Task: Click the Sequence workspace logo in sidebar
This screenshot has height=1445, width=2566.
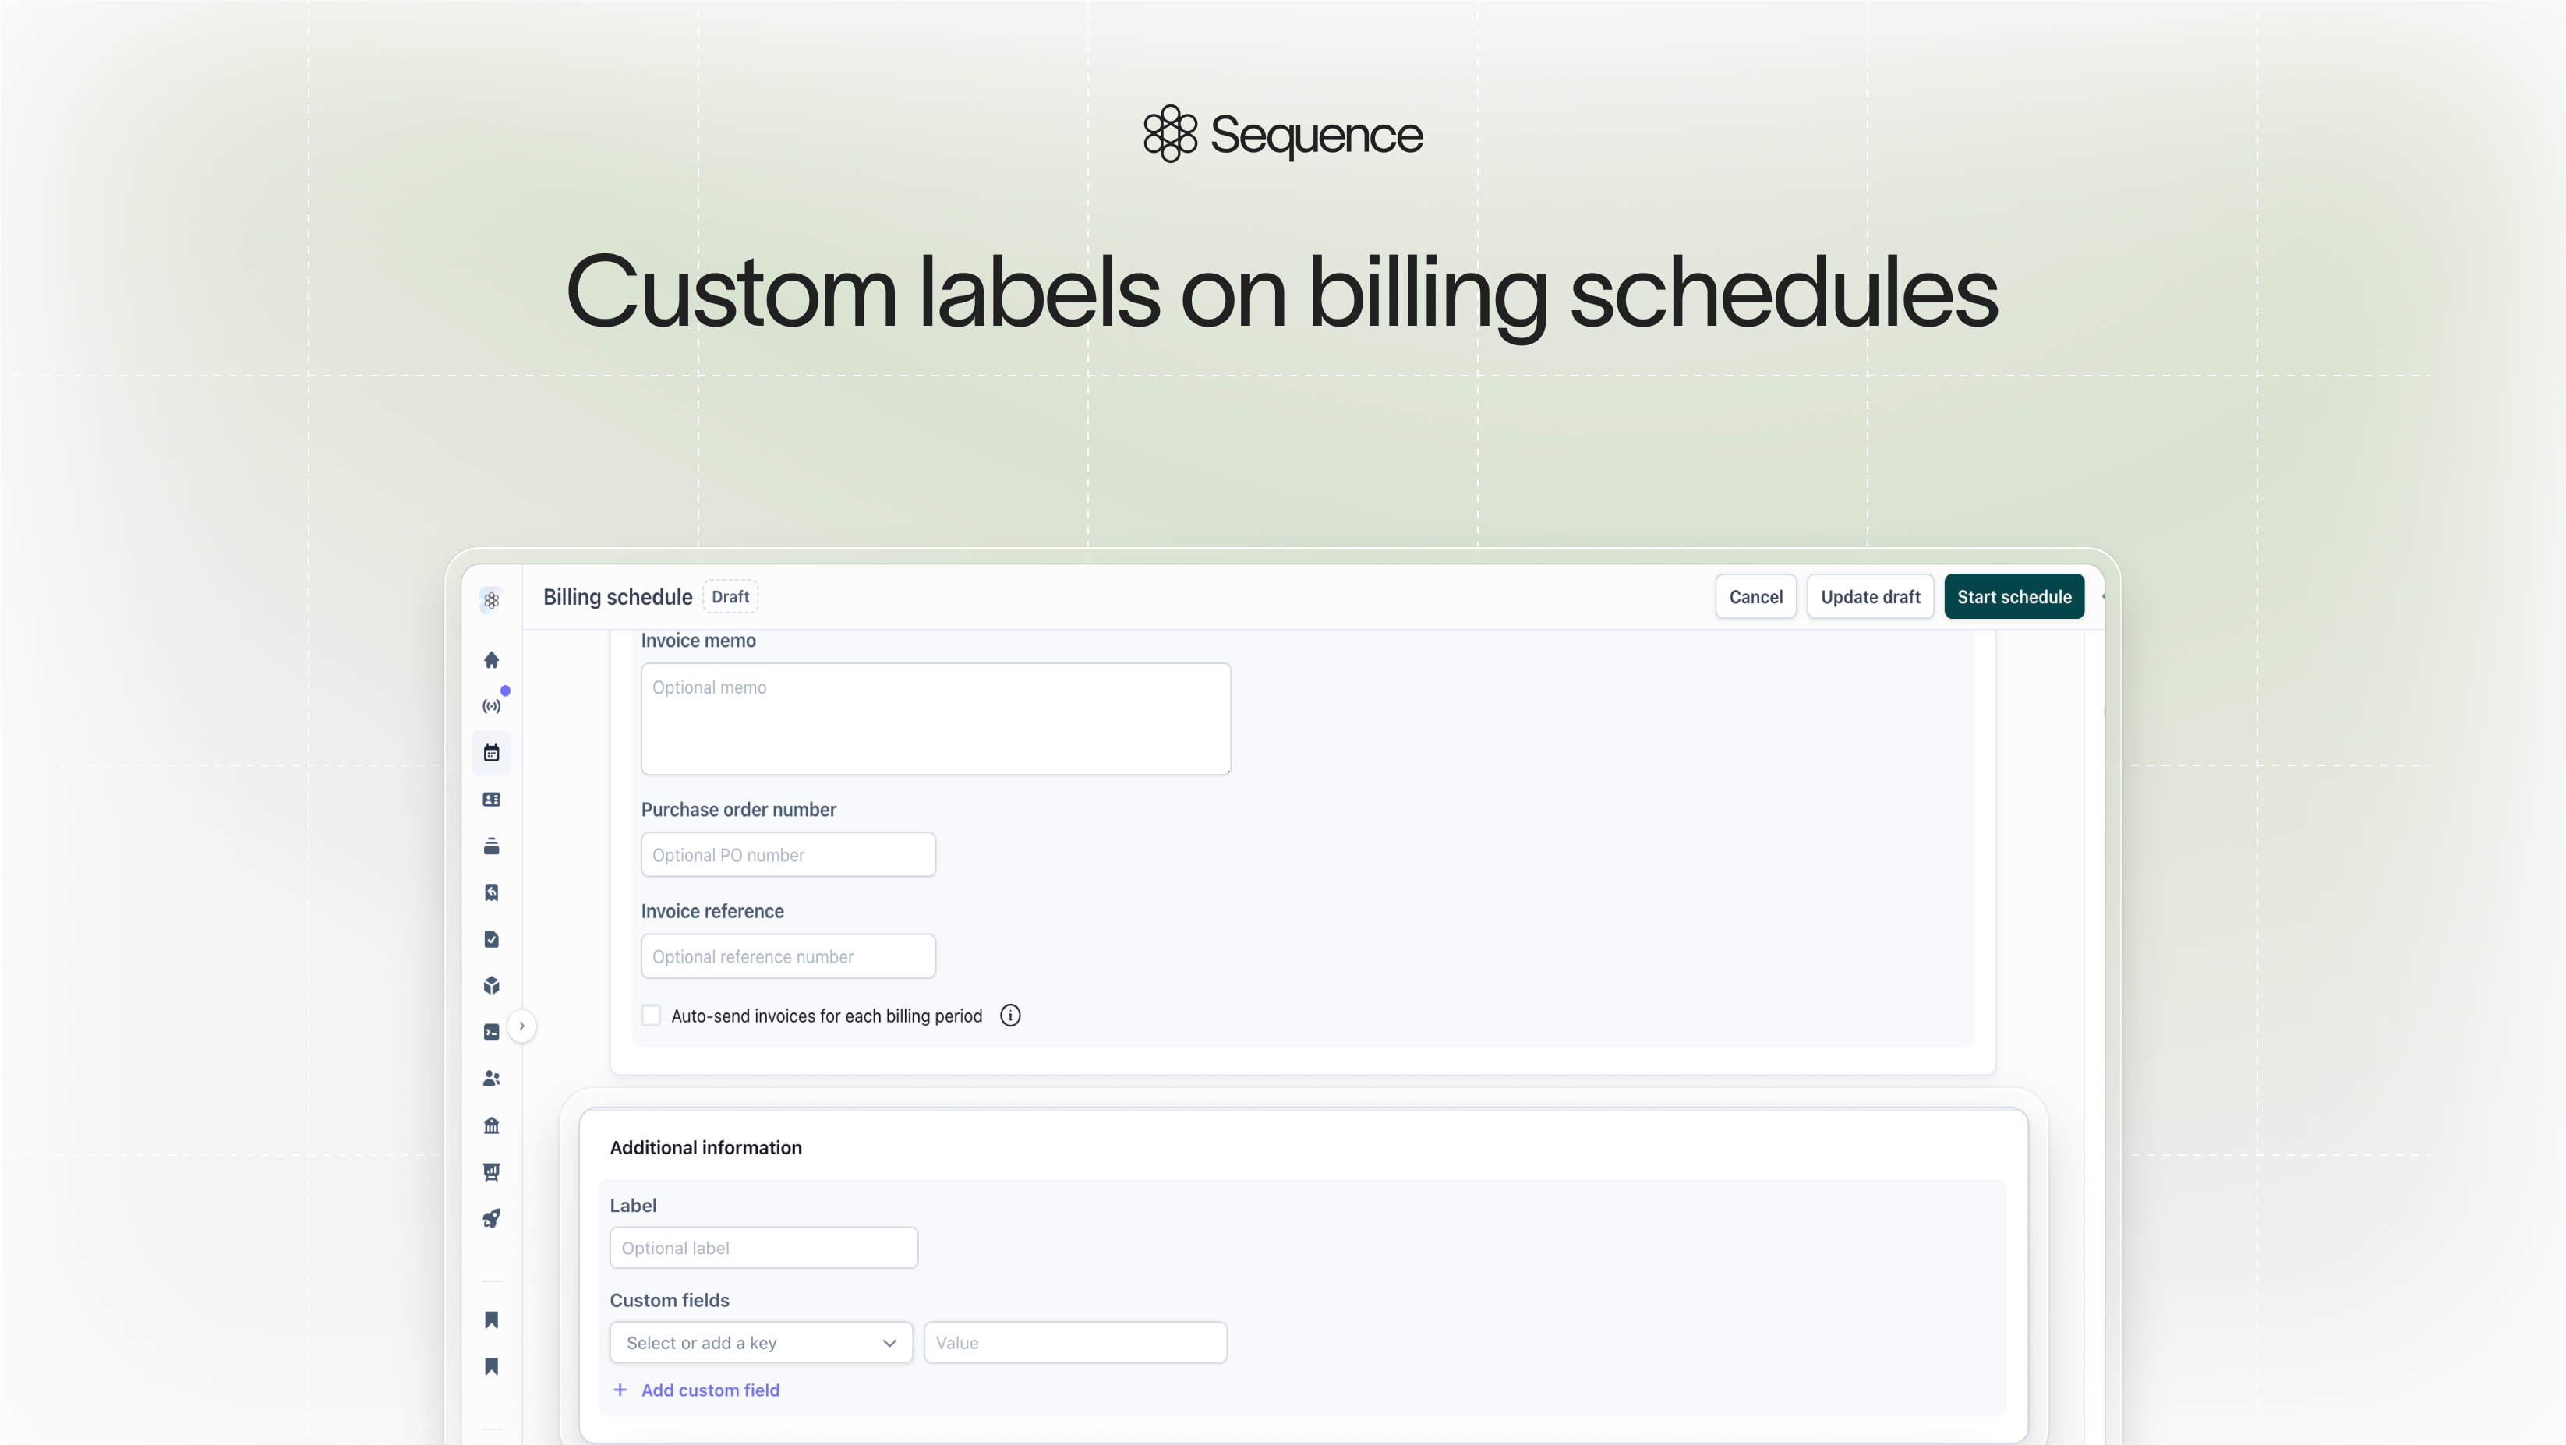Action: 491,599
